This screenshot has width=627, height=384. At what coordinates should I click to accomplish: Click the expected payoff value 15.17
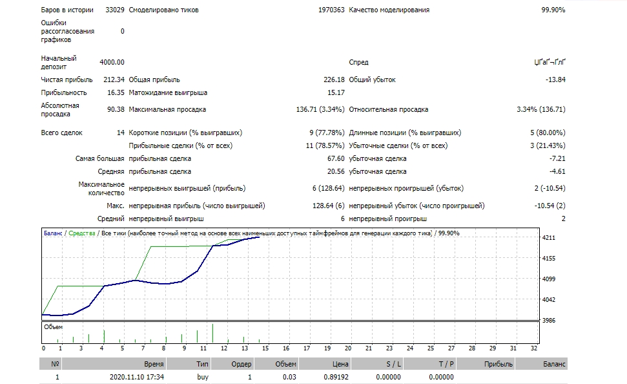[x=336, y=92]
